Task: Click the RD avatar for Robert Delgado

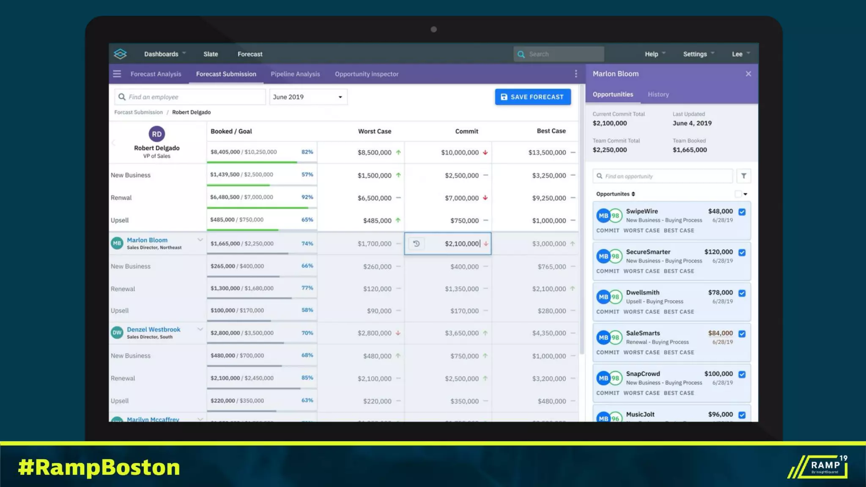Action: 156,134
